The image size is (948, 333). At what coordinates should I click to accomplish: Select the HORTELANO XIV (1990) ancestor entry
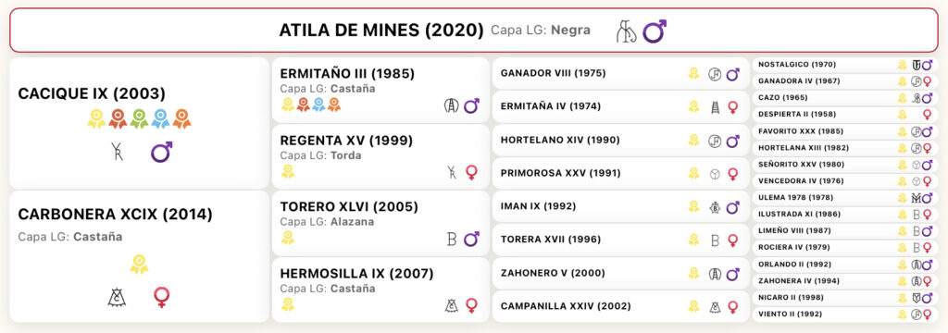pos(621,141)
